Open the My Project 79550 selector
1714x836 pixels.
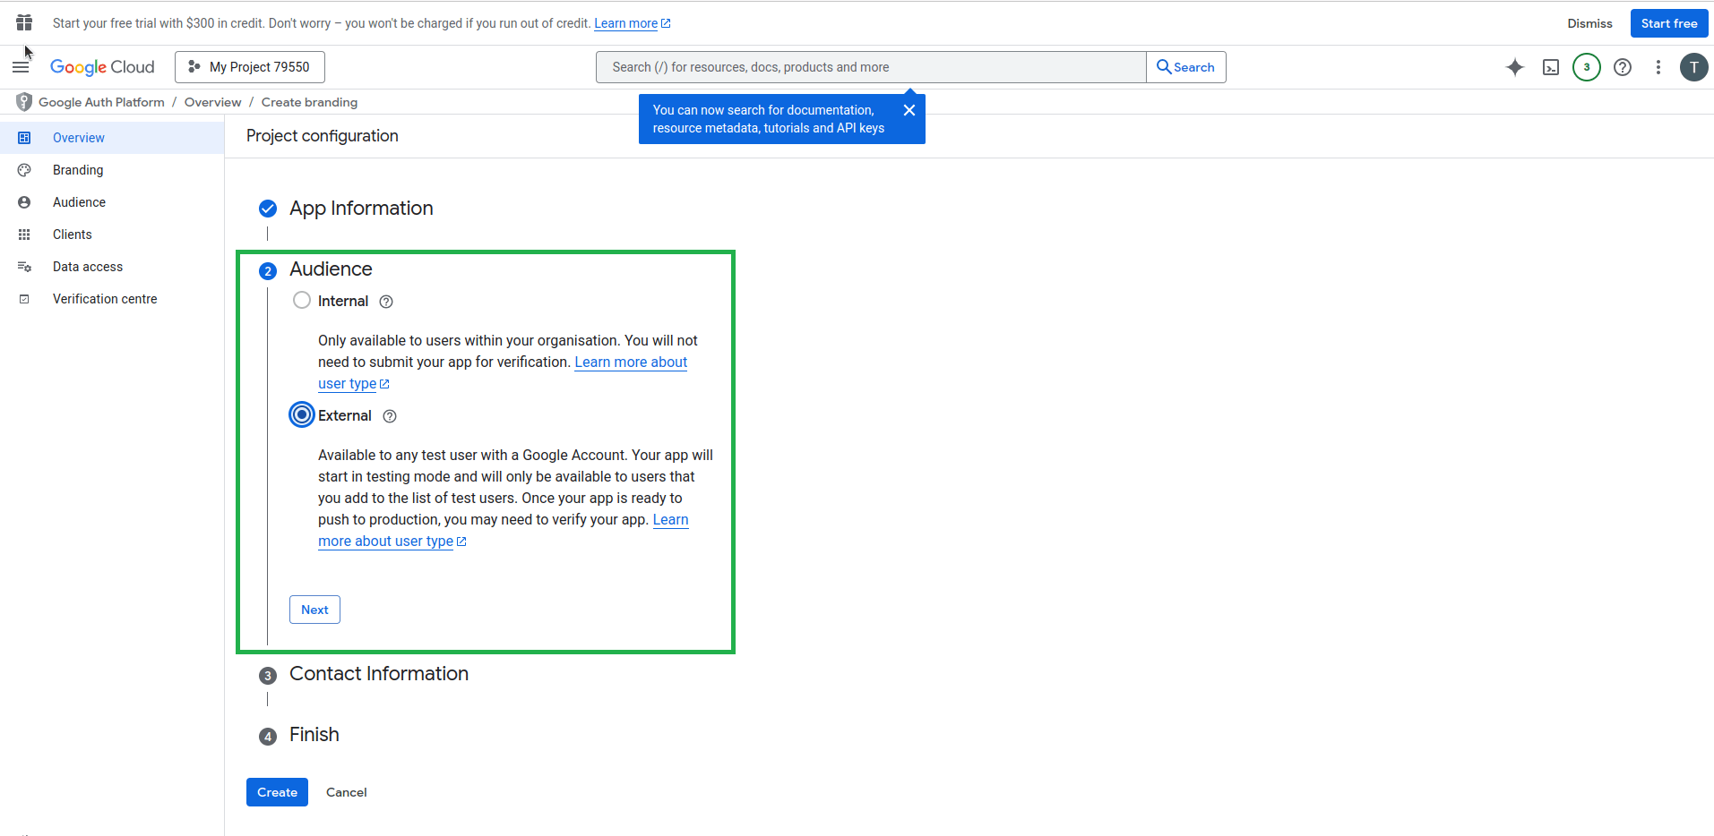(250, 67)
